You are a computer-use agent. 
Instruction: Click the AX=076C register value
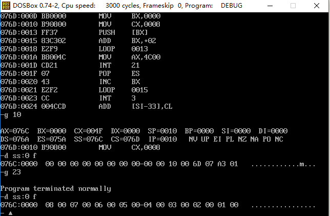15,131
